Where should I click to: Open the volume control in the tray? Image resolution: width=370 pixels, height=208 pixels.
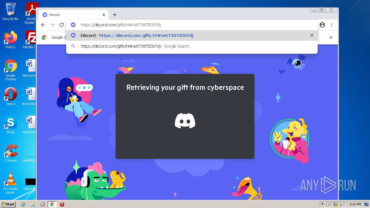tap(329, 204)
